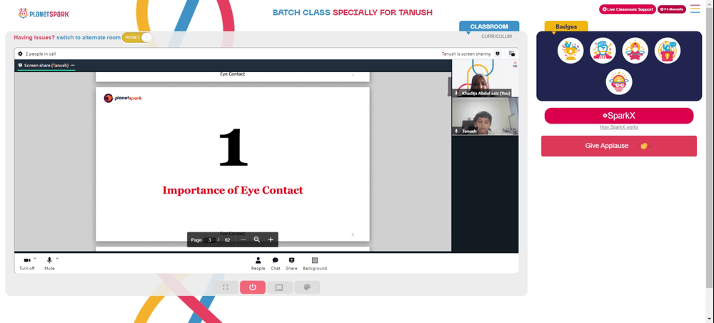Open the PlanetSpark logo home link

coord(44,14)
